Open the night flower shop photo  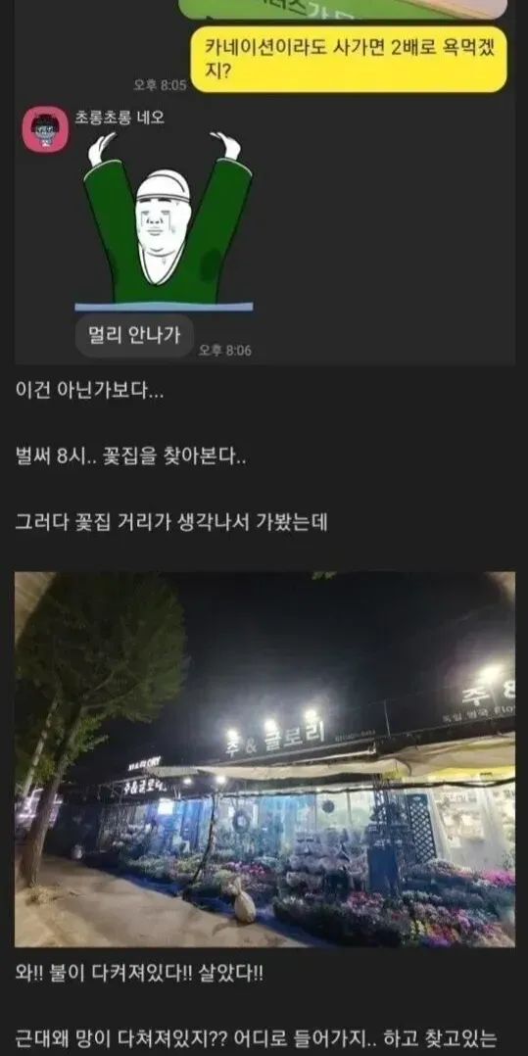(x=264, y=760)
